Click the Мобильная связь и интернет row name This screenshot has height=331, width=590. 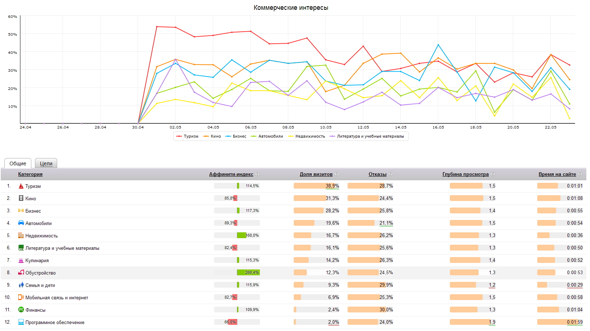pyautogui.click(x=57, y=297)
